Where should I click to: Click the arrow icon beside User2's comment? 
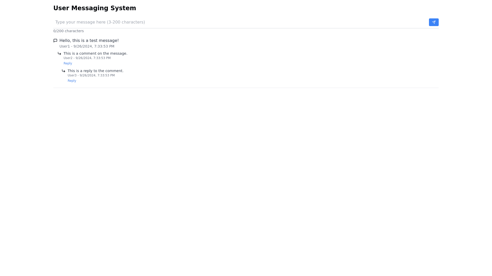59,53
